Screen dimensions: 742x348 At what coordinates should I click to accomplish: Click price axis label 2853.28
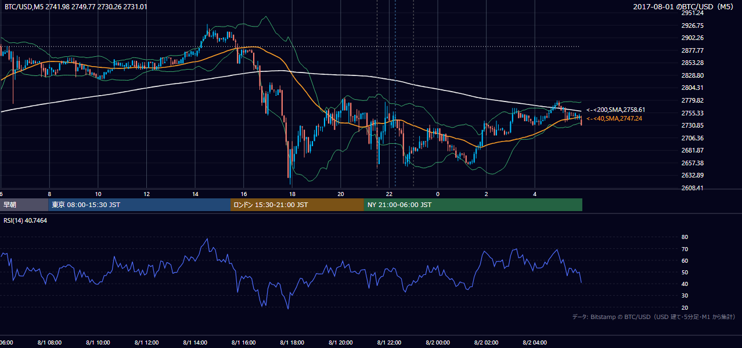[x=692, y=63]
